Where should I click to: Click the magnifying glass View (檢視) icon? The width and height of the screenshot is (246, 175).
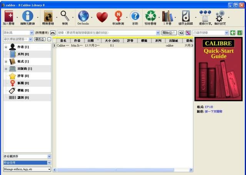click(x=65, y=17)
